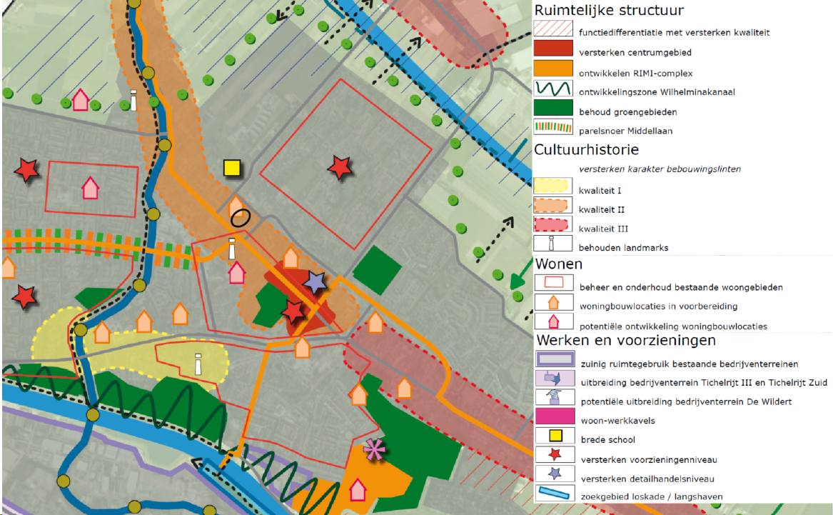Pick the orange RIMI-complex legend swatch
Image resolution: width=833 pixels, height=515 pixels.
tap(553, 69)
